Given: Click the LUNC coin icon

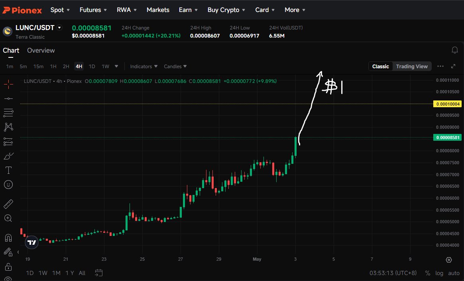Looking at the screenshot, I should coord(8,31).
